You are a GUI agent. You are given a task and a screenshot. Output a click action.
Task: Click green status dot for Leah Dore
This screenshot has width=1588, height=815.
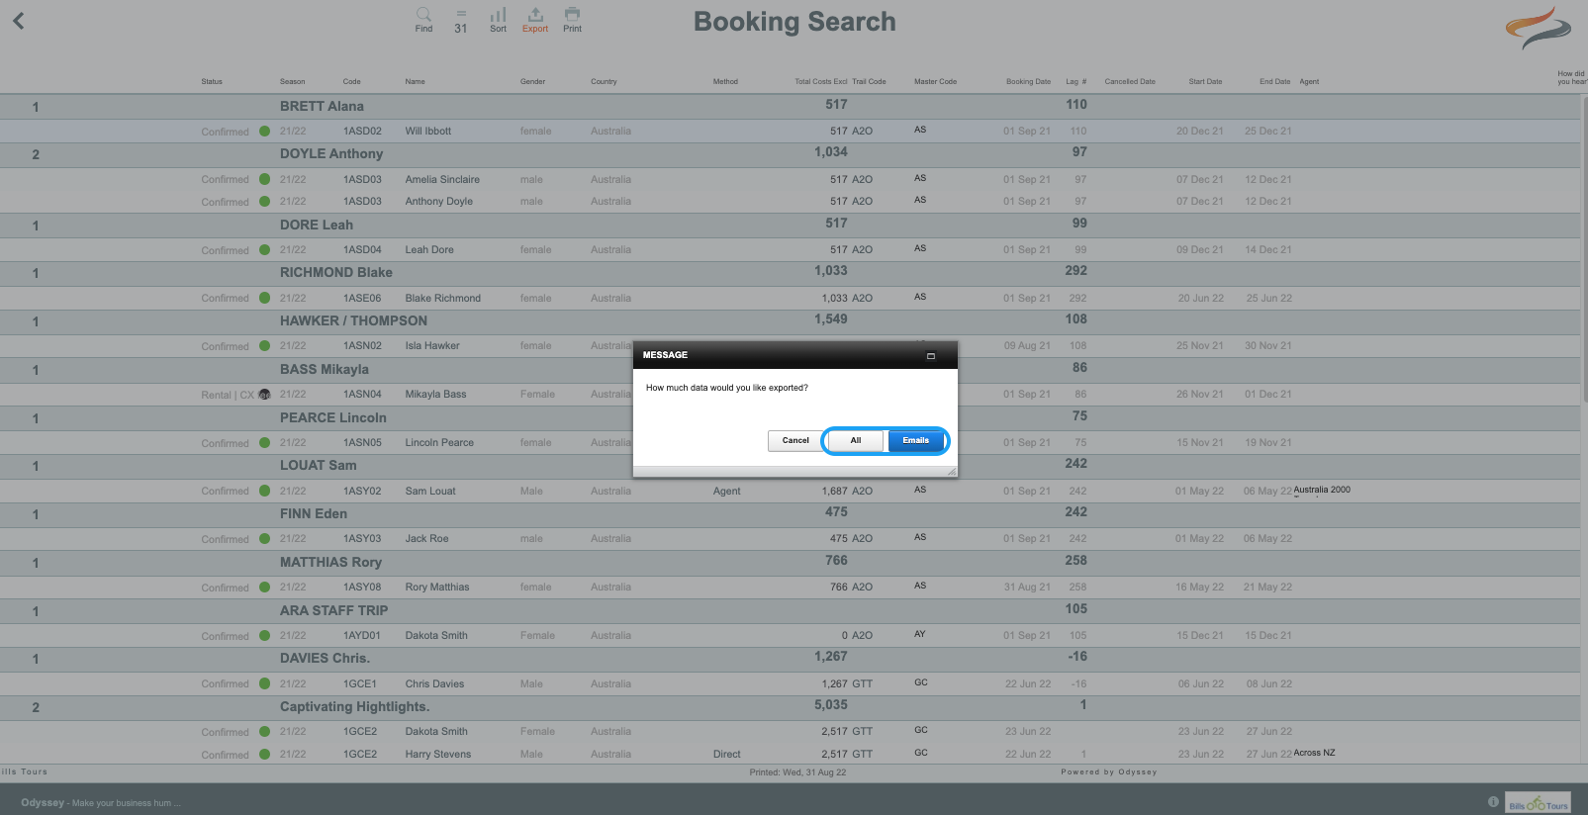(x=264, y=249)
